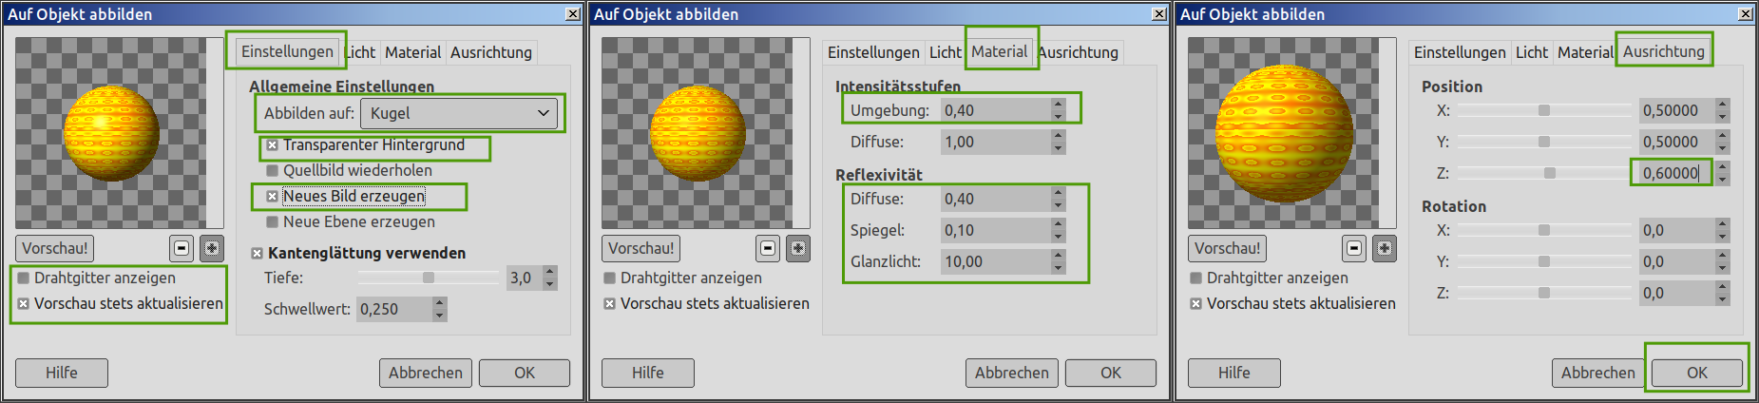The width and height of the screenshot is (1759, 403).
Task: Select the active Ausrichtung tab in the last dialog
Action: (1664, 51)
